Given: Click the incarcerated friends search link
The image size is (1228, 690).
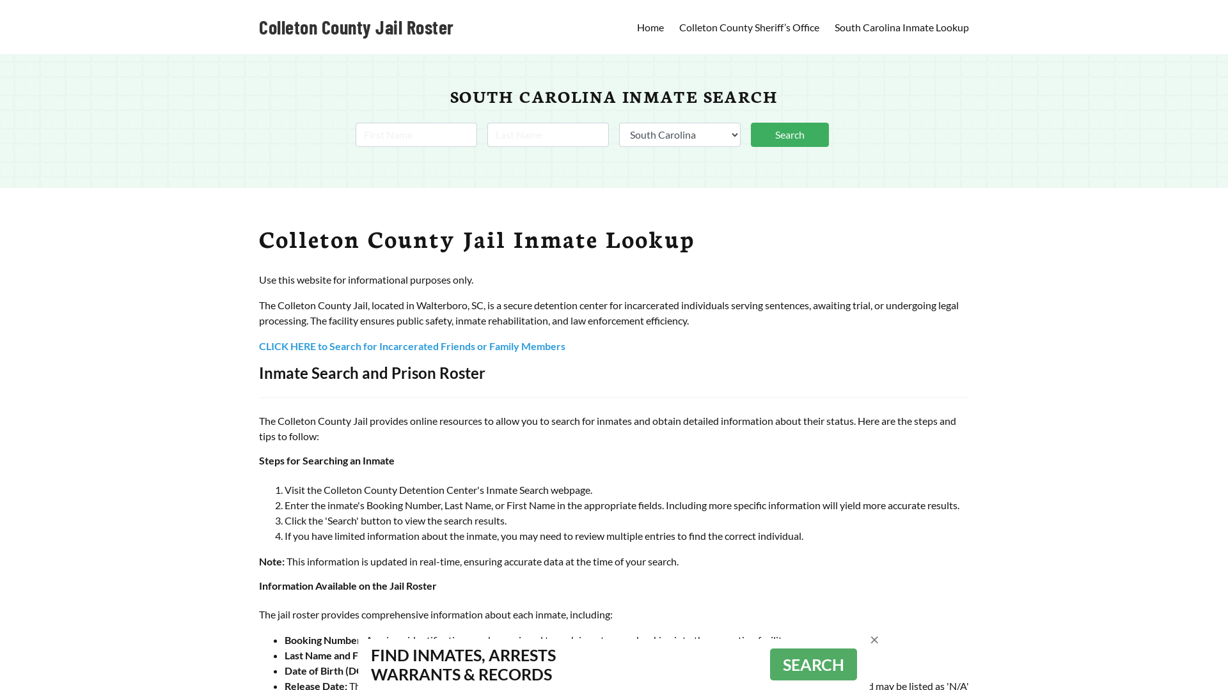Looking at the screenshot, I should (x=412, y=346).
